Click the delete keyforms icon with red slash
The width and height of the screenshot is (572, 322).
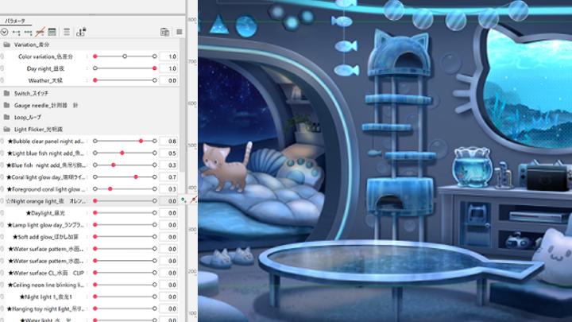click(x=40, y=32)
